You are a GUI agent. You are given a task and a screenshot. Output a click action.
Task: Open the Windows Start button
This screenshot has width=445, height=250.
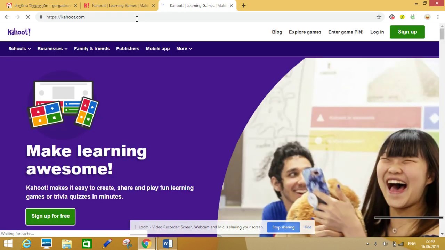pyautogui.click(x=8, y=244)
